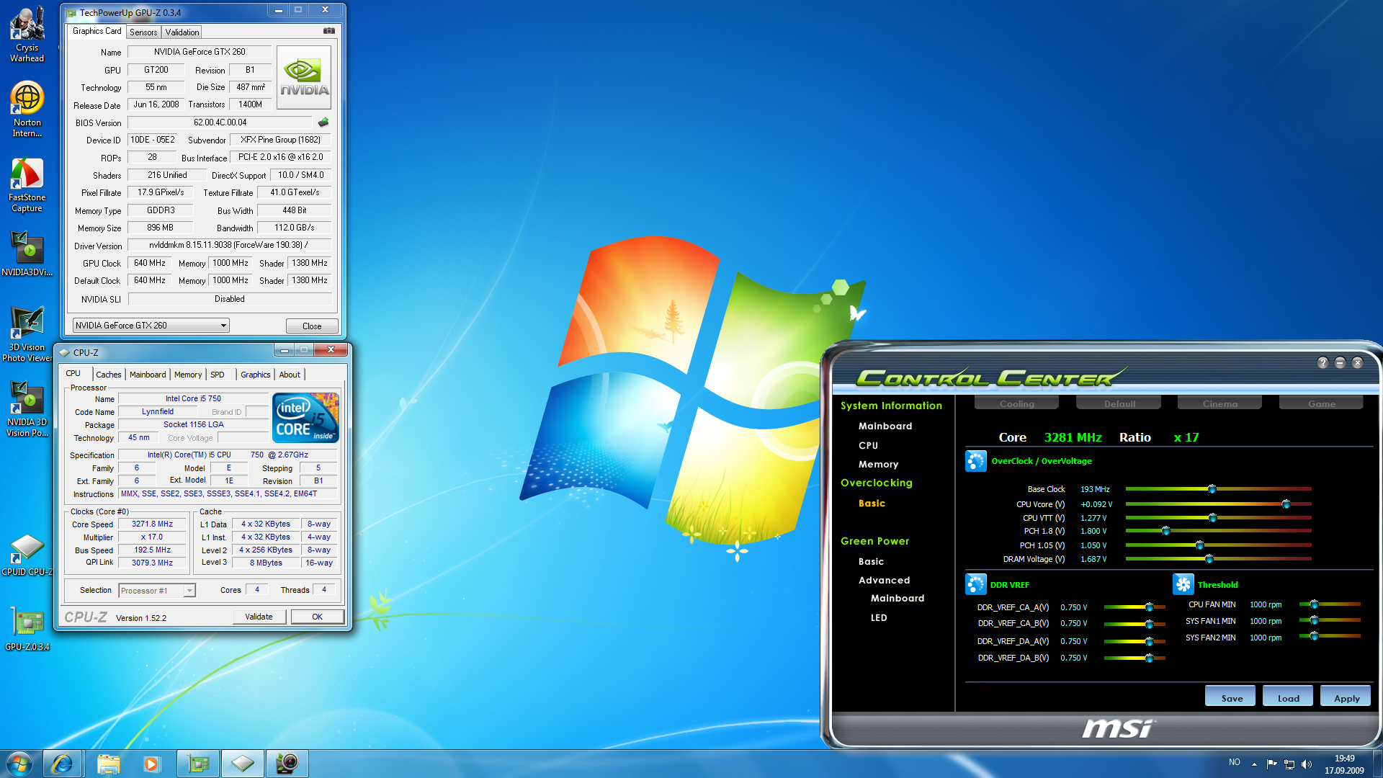Click the Base Clock slider handle
Viewport: 1383px width, 778px height.
pos(1212,489)
